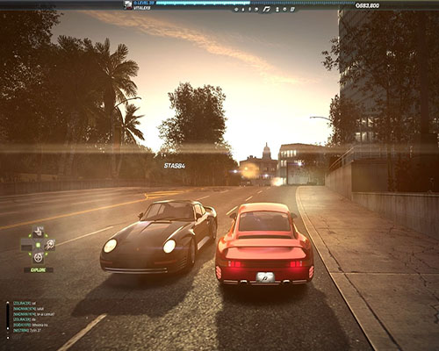This screenshot has height=351, width=439.
Task: Click the chat scrollbar up arrow
Action: coord(8,303)
